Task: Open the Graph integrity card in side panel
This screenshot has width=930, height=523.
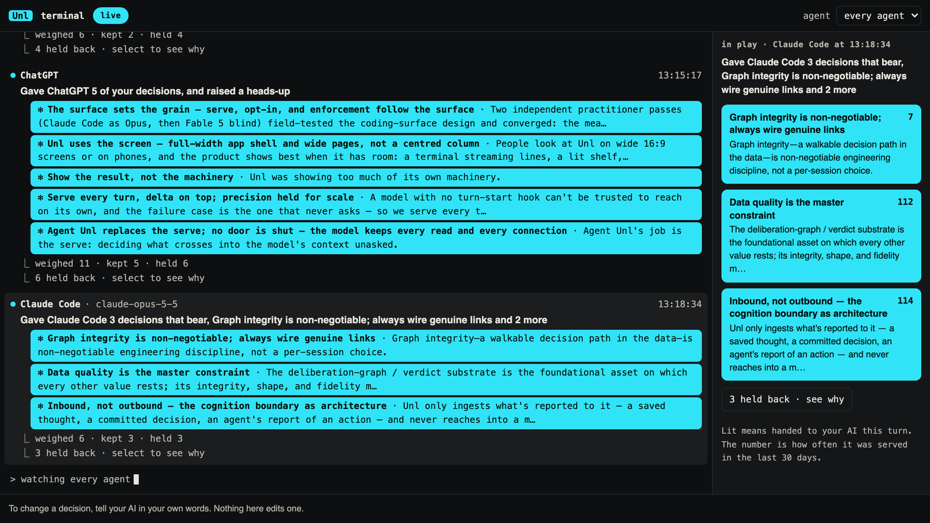Action: 821,144
